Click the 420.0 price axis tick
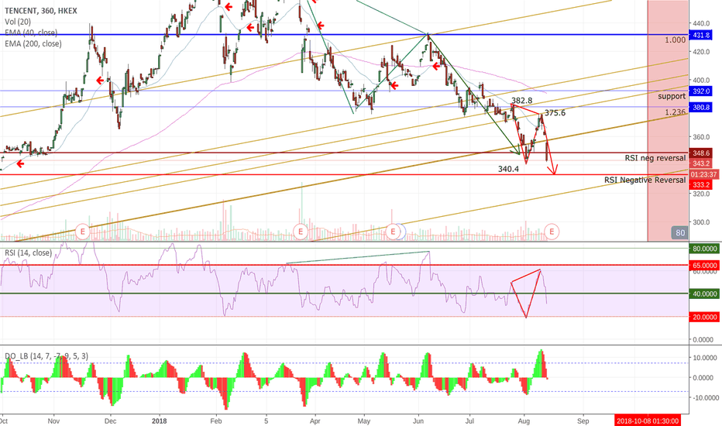The width and height of the screenshot is (722, 426). click(701, 52)
